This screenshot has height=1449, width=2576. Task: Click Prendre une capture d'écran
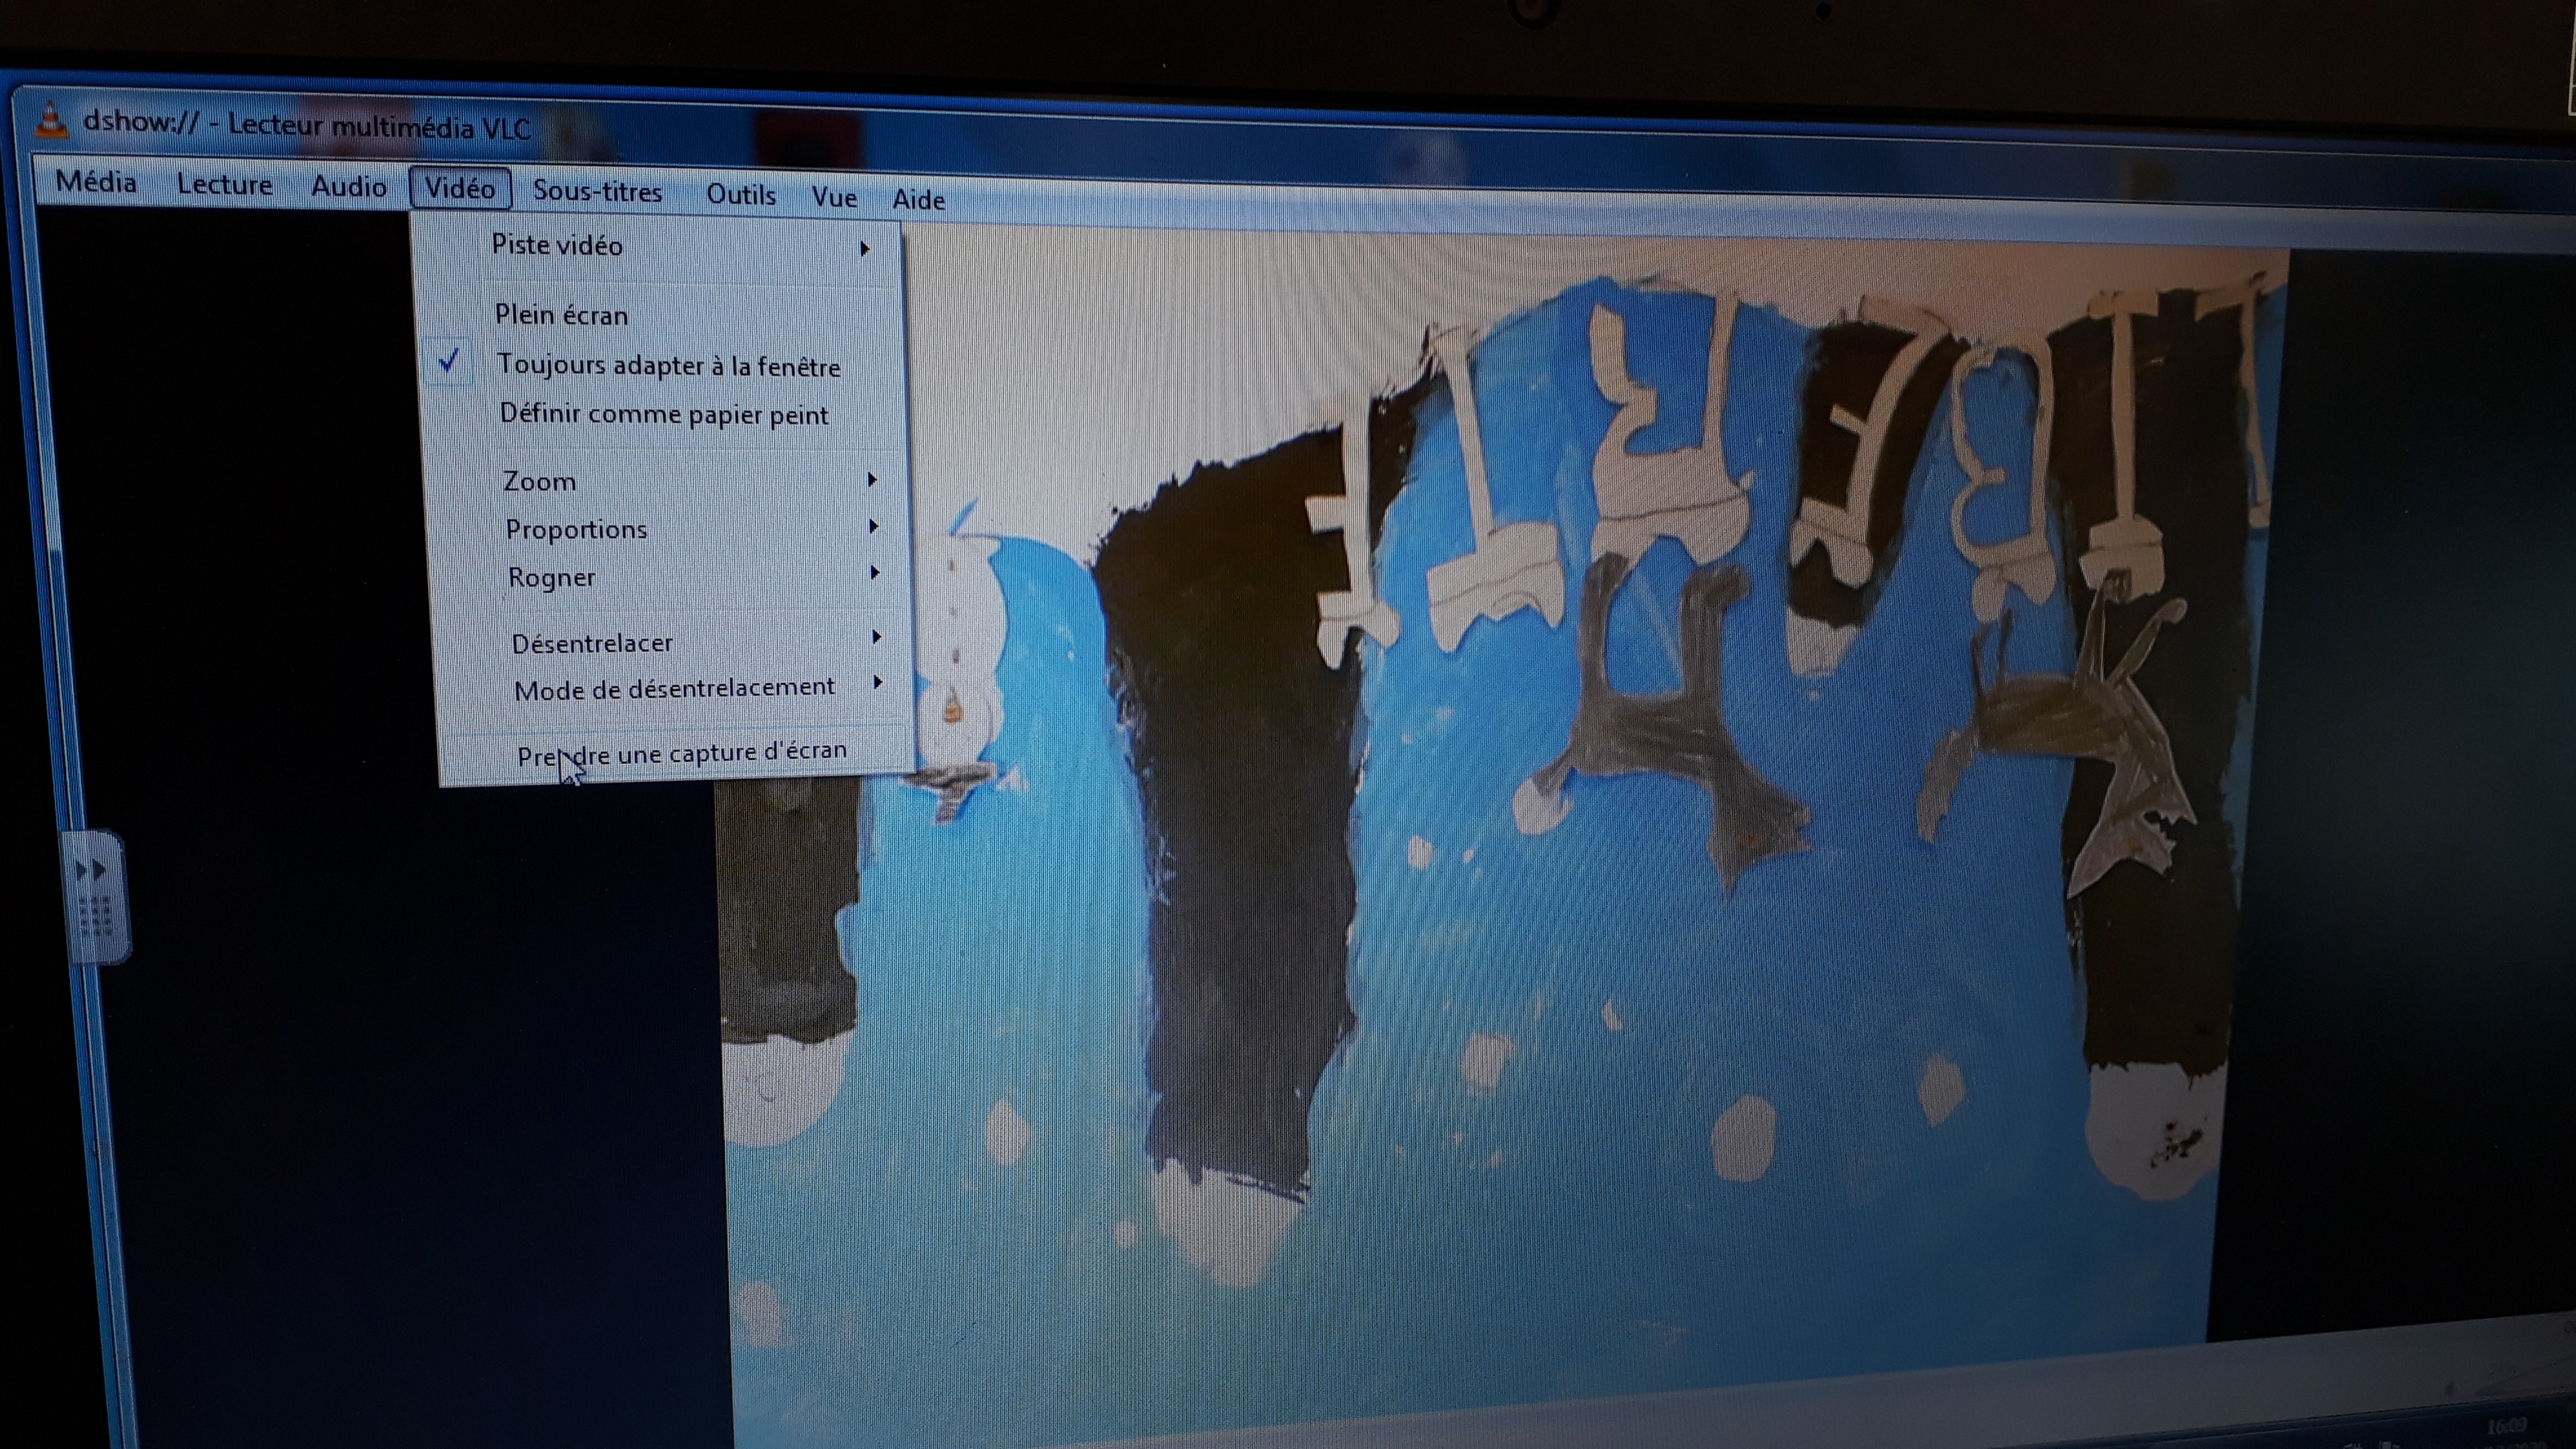point(682,752)
